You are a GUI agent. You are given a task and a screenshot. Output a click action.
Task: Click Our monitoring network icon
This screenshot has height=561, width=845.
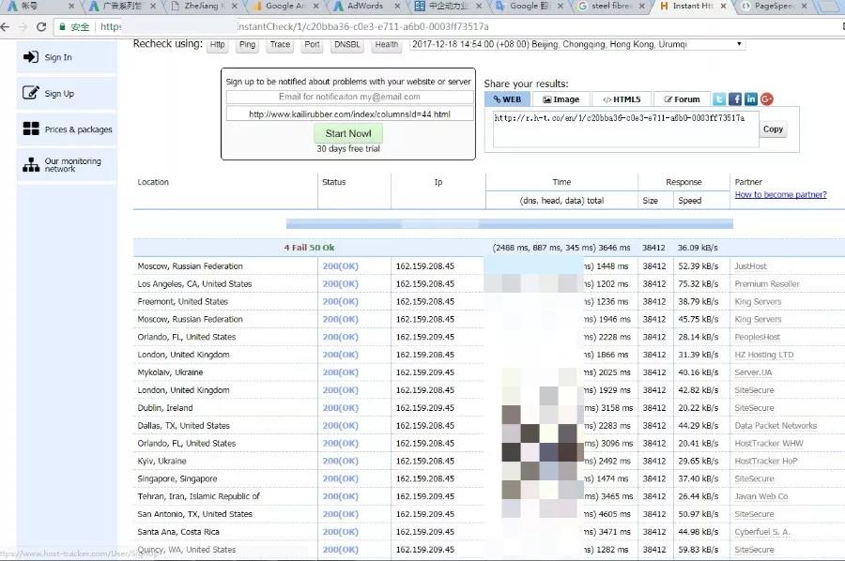(x=30, y=165)
